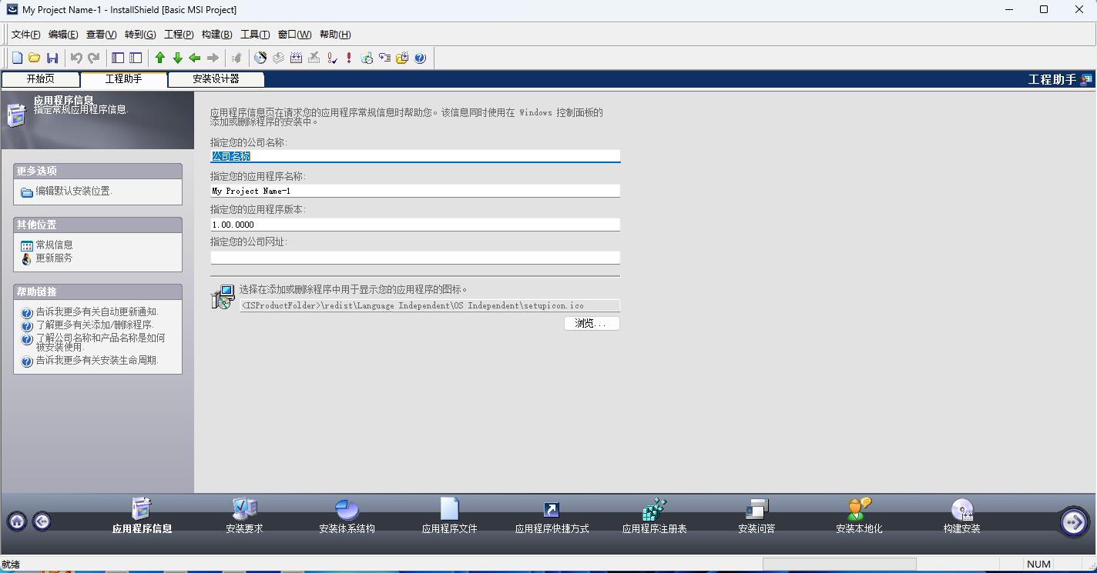
Task: Switch to the 工程助手 tab
Action: pyautogui.click(x=123, y=79)
